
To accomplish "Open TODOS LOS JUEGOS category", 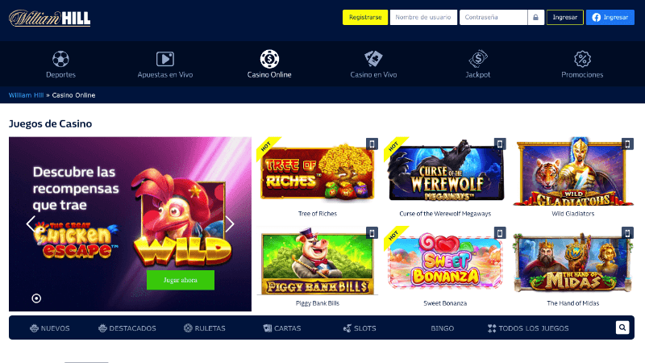I will 528,328.
